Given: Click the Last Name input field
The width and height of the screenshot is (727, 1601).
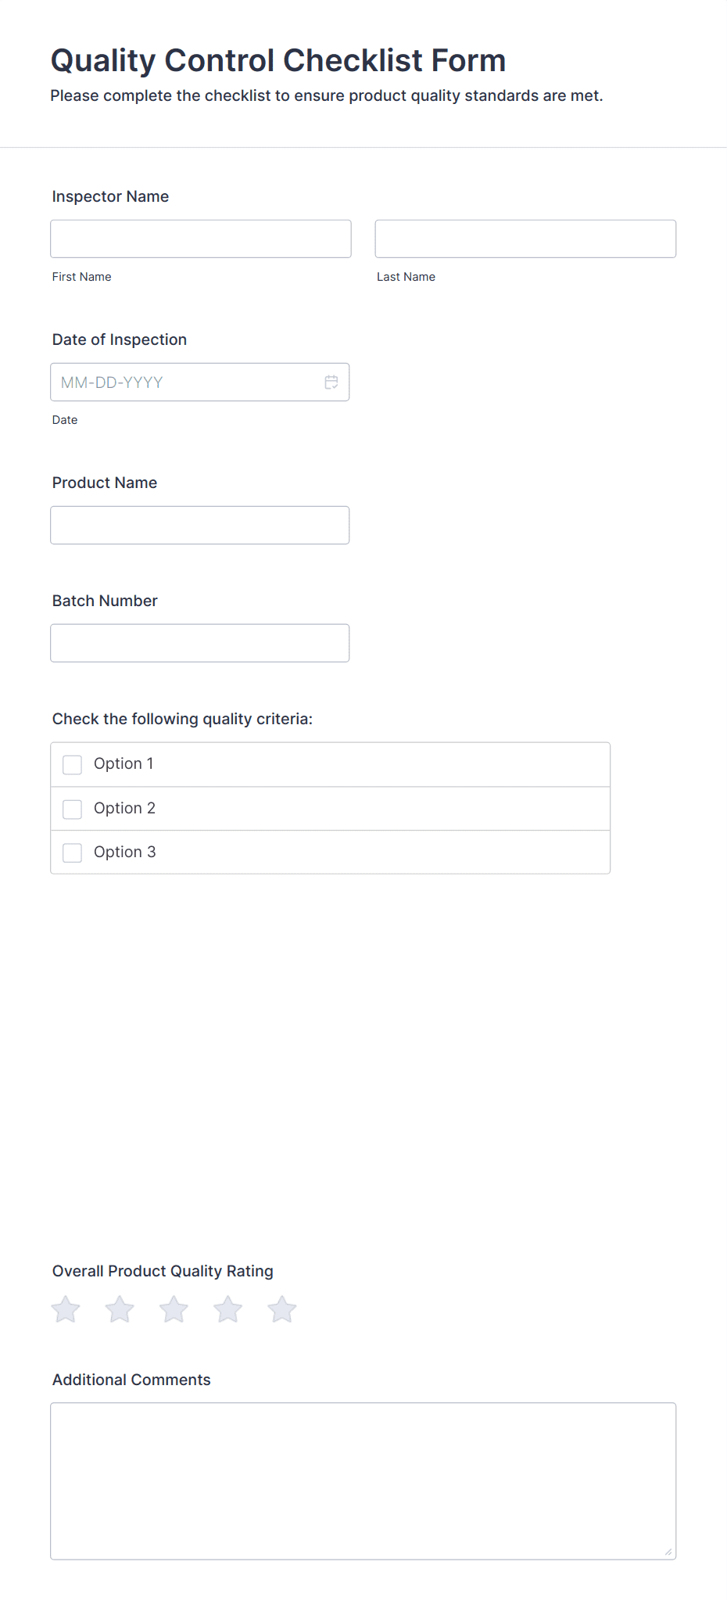Looking at the screenshot, I should coord(525,238).
